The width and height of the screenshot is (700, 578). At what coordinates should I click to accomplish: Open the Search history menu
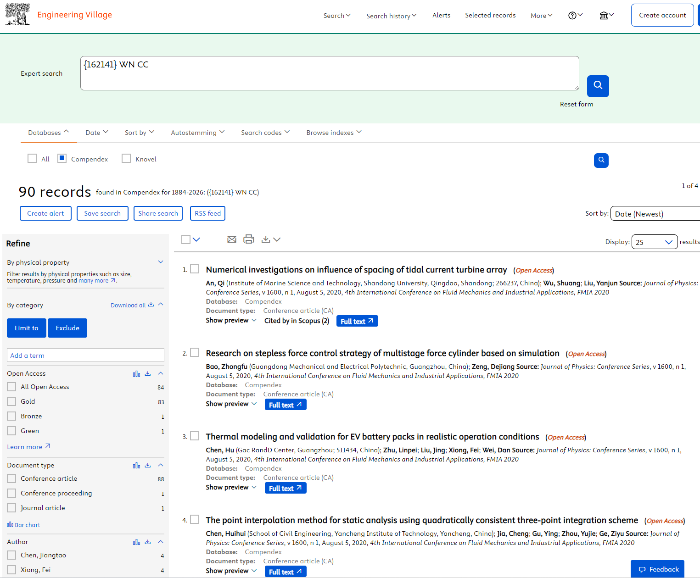392,16
